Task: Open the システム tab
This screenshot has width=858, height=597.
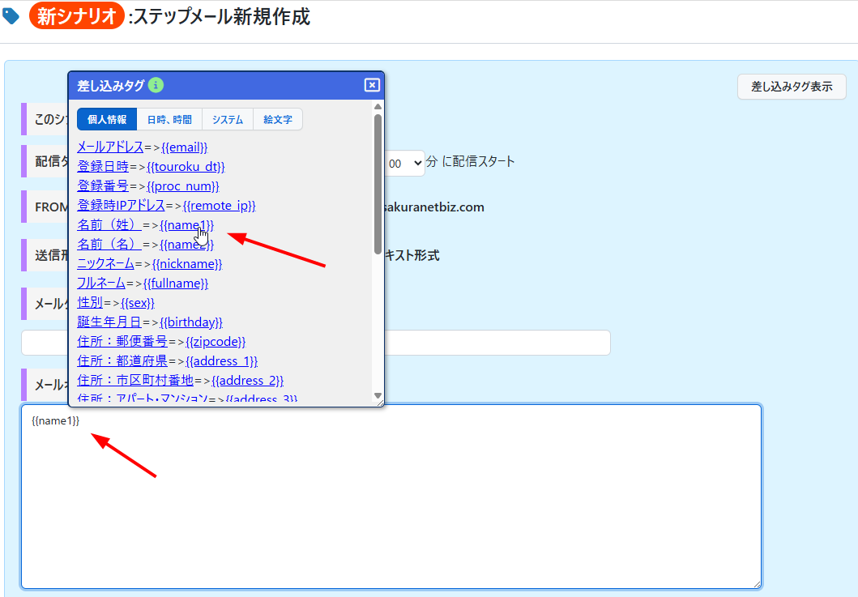Action: point(228,120)
